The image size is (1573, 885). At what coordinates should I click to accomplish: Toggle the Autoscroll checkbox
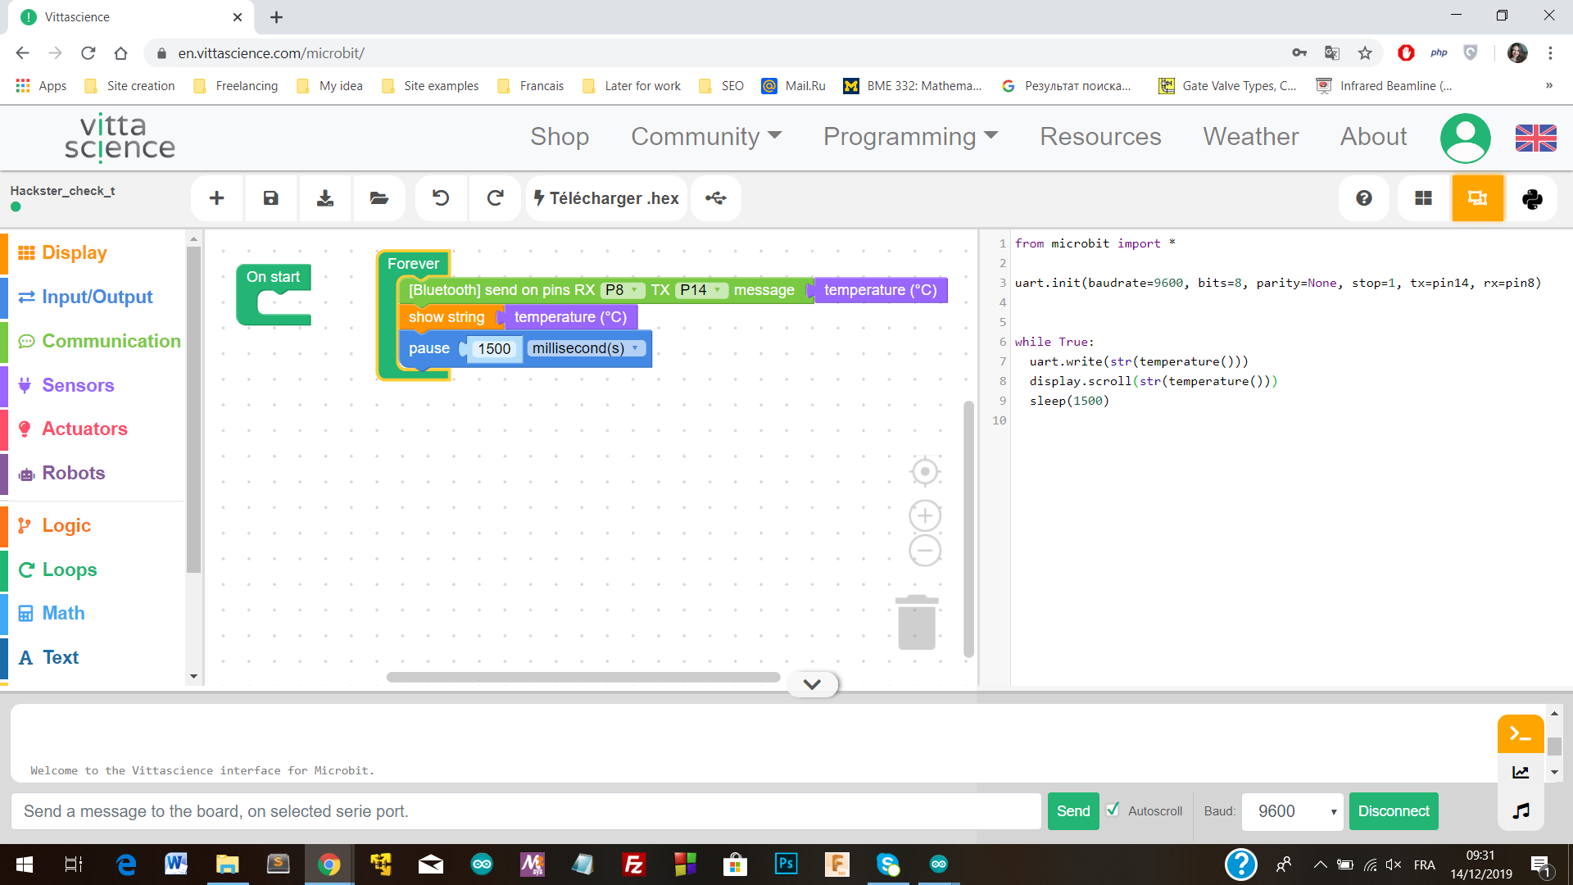[1113, 810]
